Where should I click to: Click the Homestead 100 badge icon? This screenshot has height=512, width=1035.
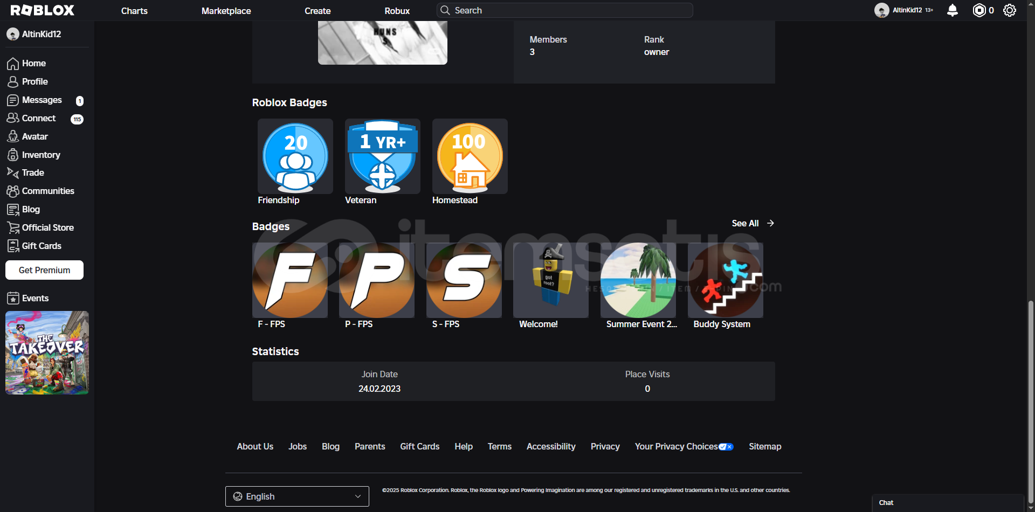pos(470,156)
